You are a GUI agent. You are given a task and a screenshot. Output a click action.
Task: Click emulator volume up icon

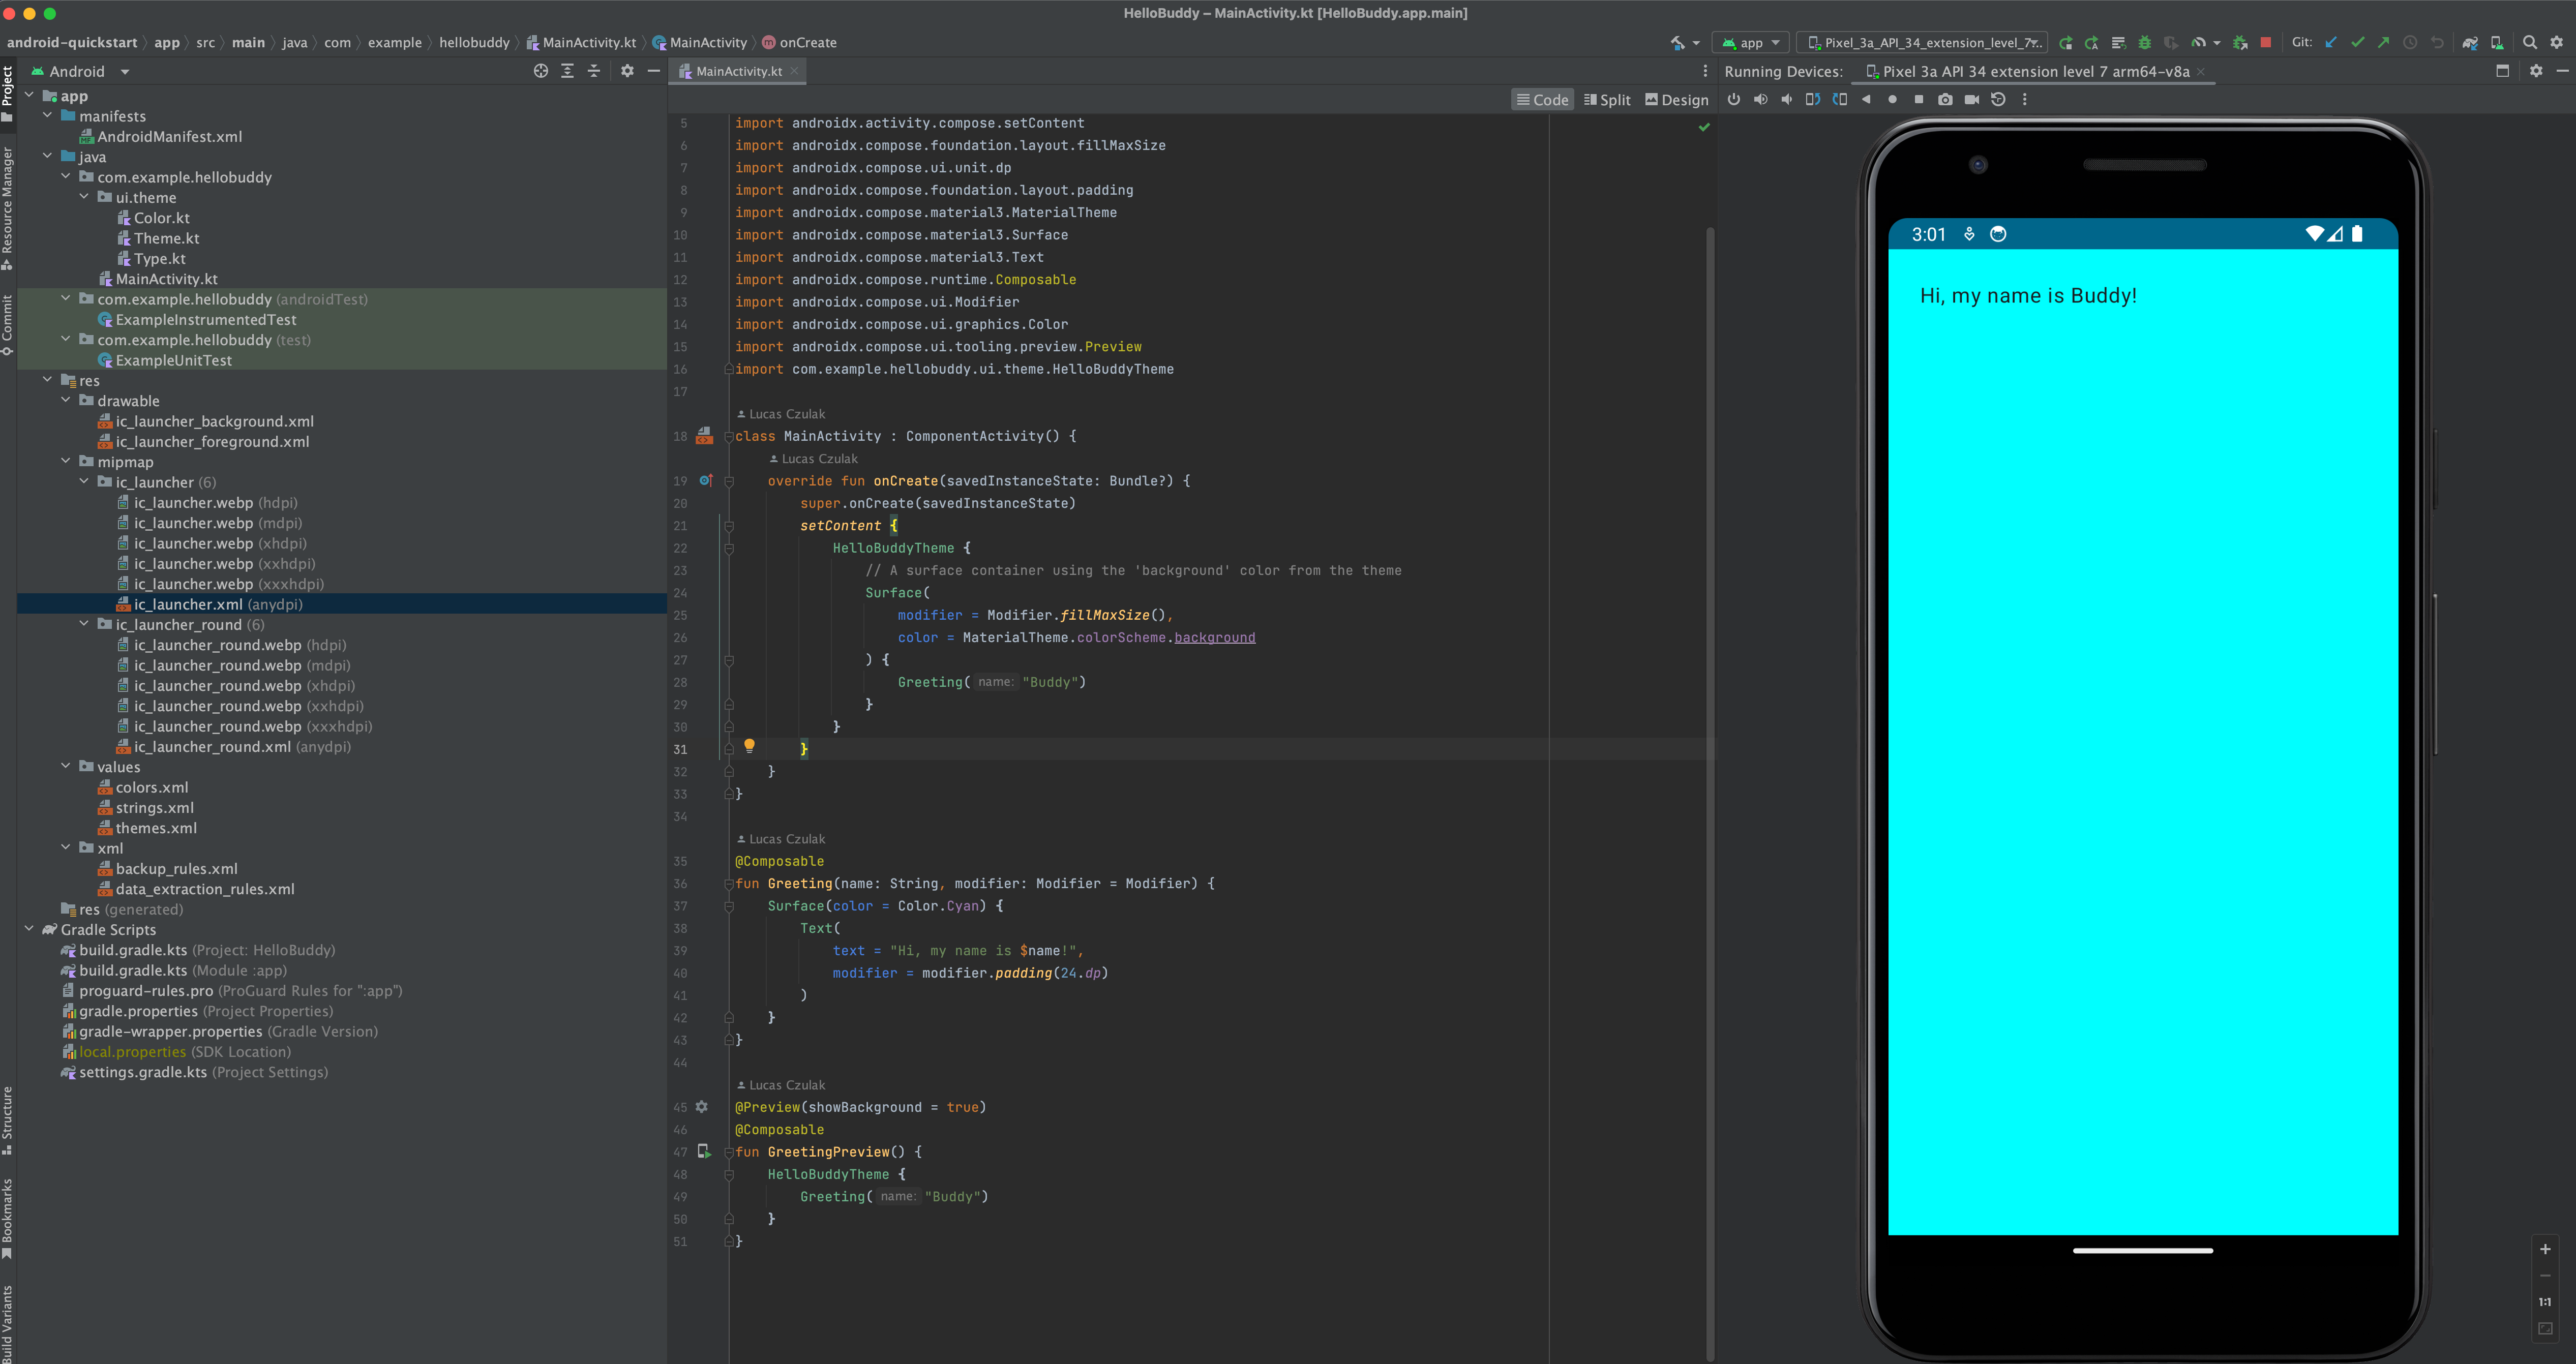pyautogui.click(x=1760, y=99)
